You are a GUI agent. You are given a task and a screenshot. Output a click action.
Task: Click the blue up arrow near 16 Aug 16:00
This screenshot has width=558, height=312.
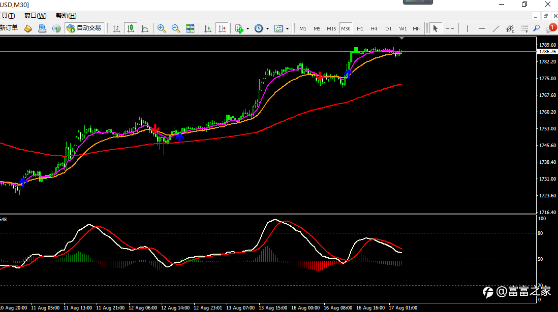click(349, 74)
